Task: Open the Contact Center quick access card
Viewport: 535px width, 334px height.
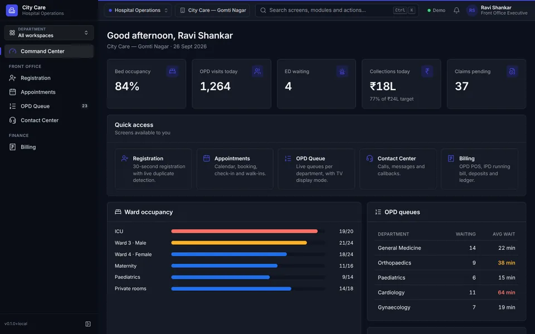Action: coord(398,169)
